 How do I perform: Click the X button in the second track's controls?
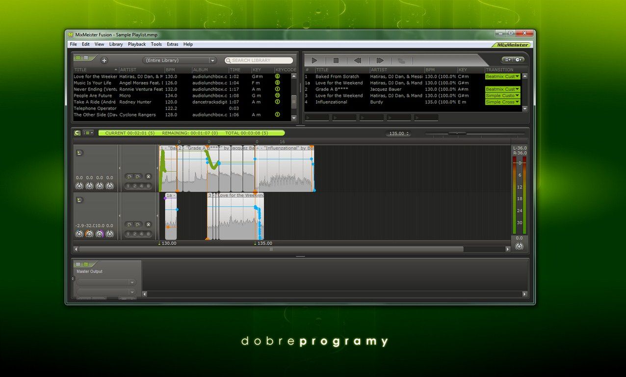pos(148,224)
